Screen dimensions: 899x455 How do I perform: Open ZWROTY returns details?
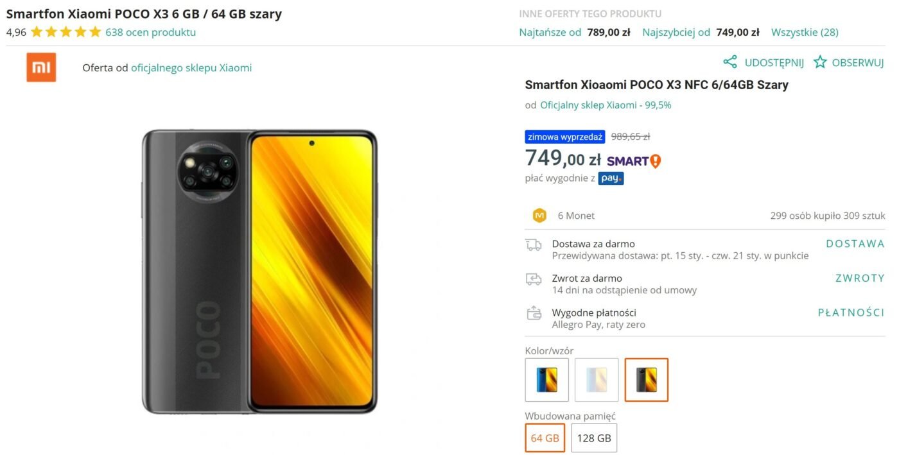[860, 279]
